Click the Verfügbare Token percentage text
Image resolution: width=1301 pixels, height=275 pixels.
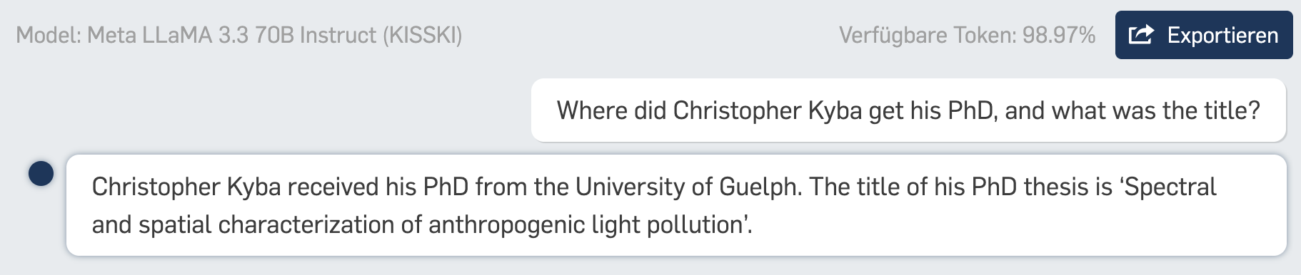[967, 35]
